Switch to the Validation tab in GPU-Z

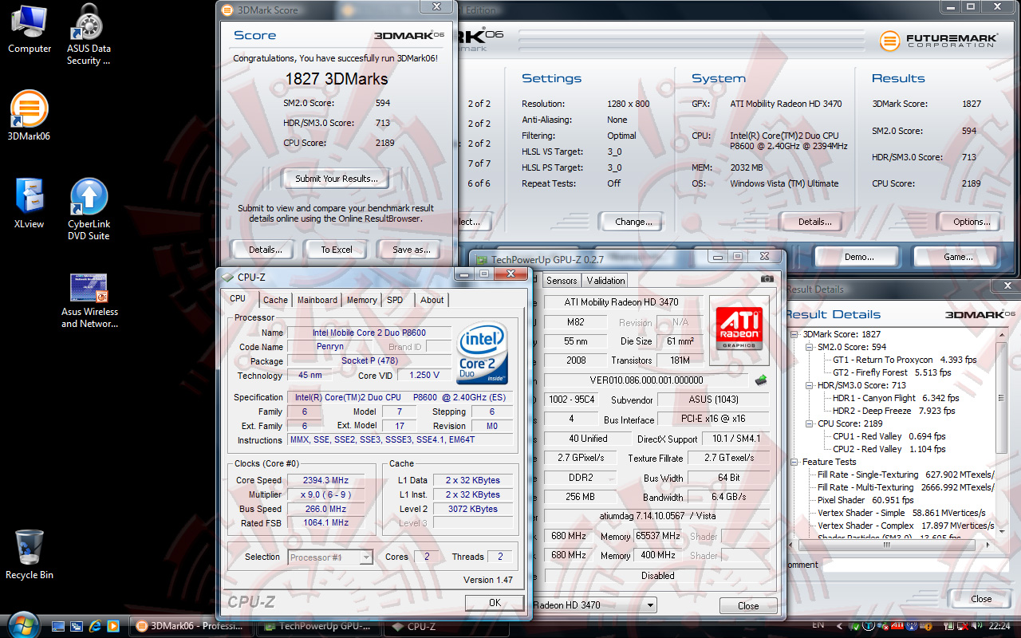[x=605, y=281]
